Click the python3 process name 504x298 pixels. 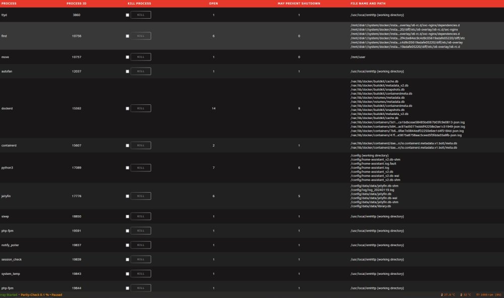click(x=7, y=168)
